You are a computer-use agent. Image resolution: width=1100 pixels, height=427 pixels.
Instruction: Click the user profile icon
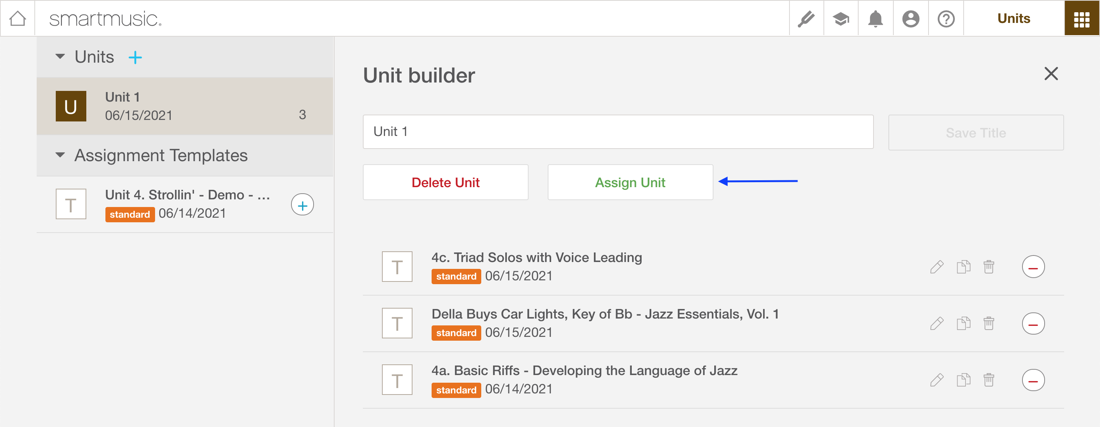(x=911, y=19)
